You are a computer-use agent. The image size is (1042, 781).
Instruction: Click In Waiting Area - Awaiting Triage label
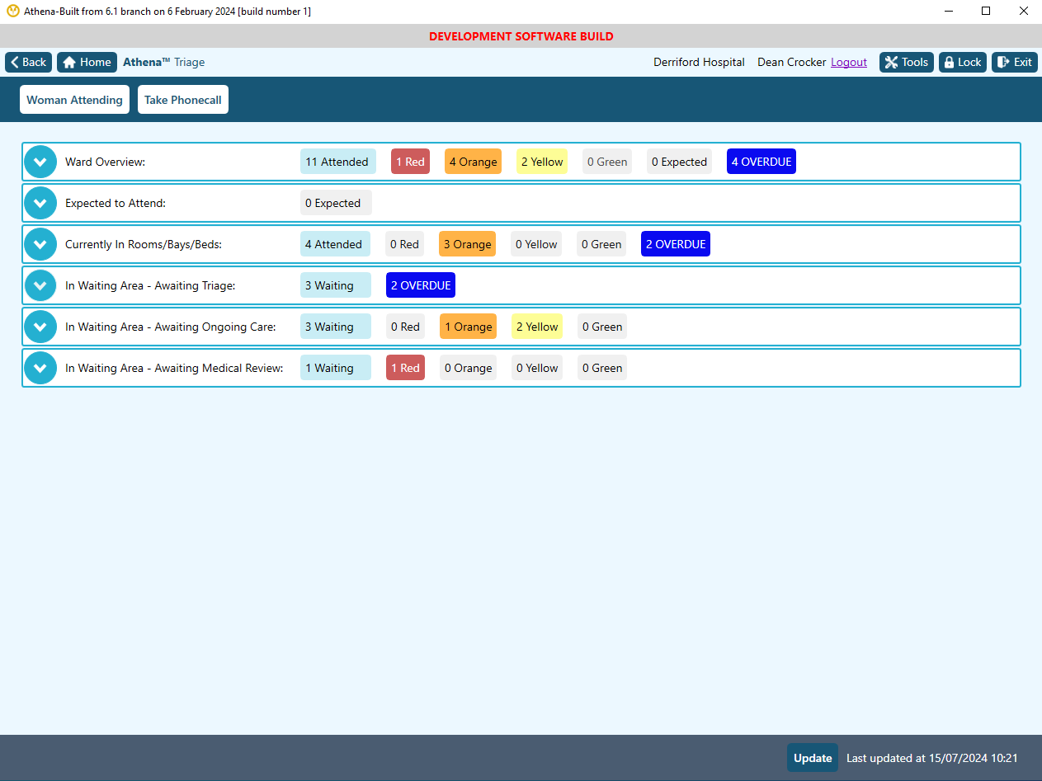click(x=150, y=285)
